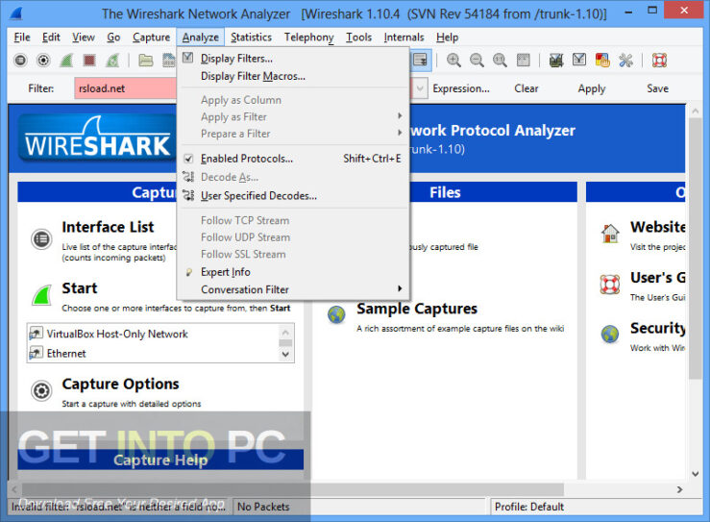The width and height of the screenshot is (710, 522).
Task: Stop the running capture via red square icon
Action: pos(89,61)
